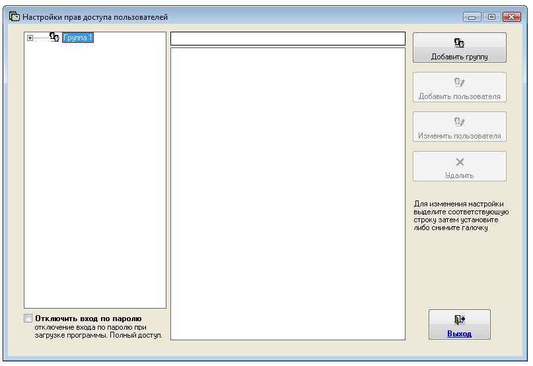Click the group icon beside Группа 1
The width and height of the screenshot is (533, 366).
[54, 37]
